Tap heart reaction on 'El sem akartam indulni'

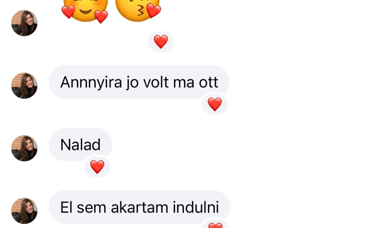[x=215, y=224]
